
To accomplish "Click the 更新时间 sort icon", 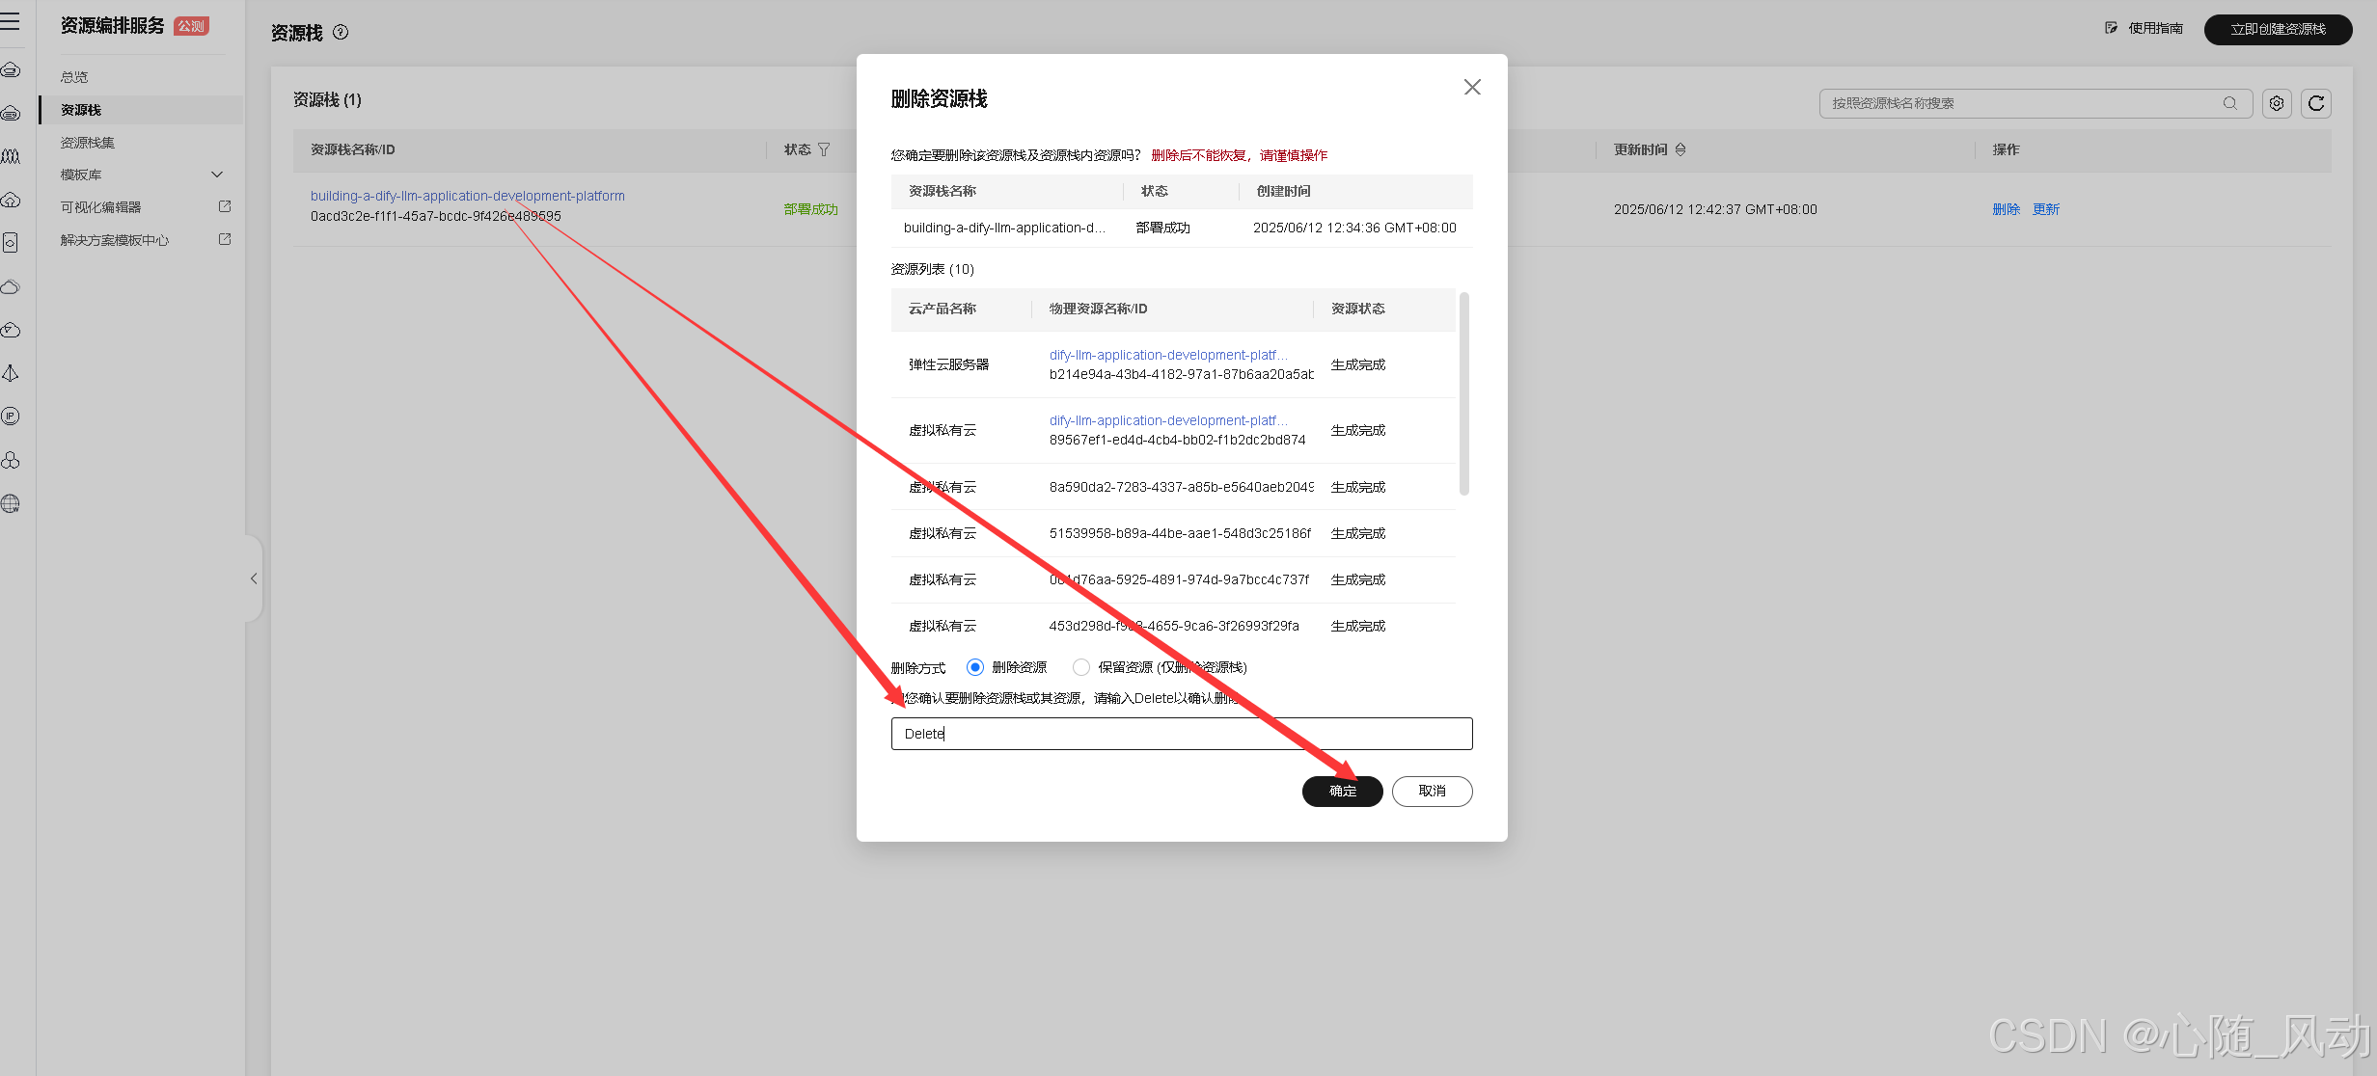I will pyautogui.click(x=1680, y=149).
